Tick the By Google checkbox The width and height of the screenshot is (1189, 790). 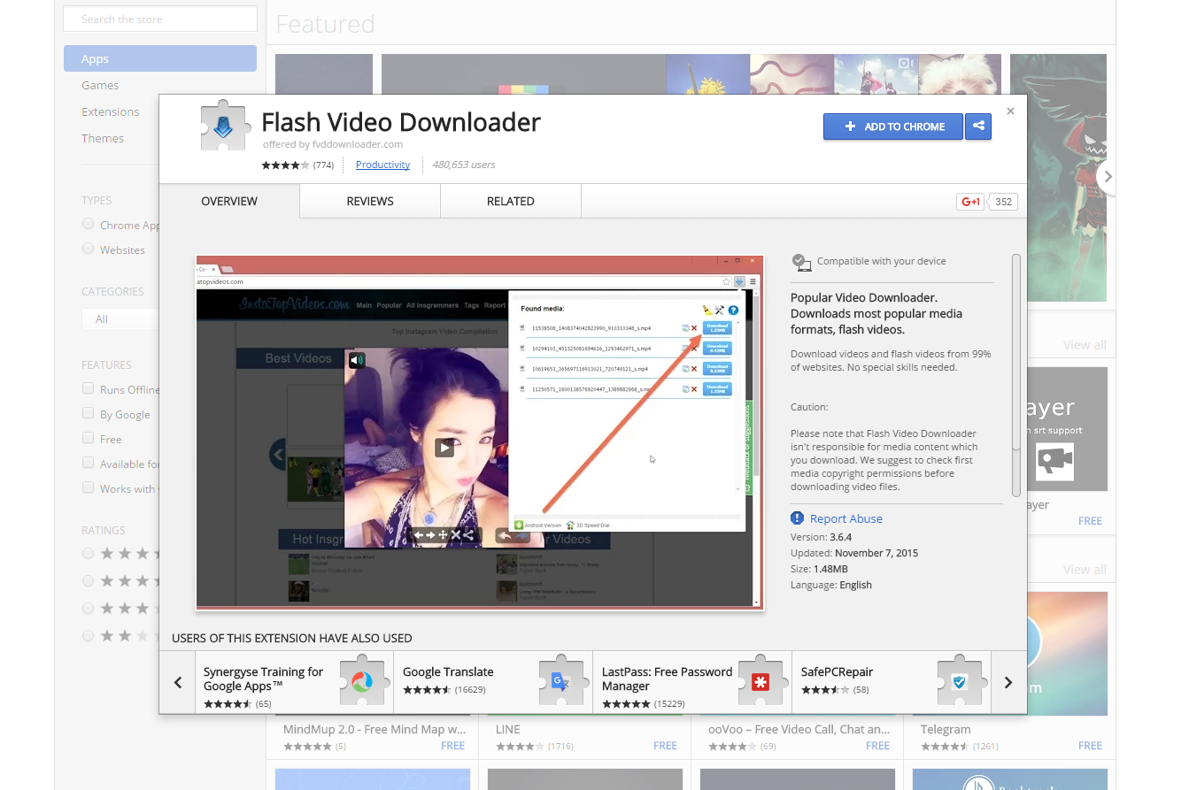coord(88,413)
